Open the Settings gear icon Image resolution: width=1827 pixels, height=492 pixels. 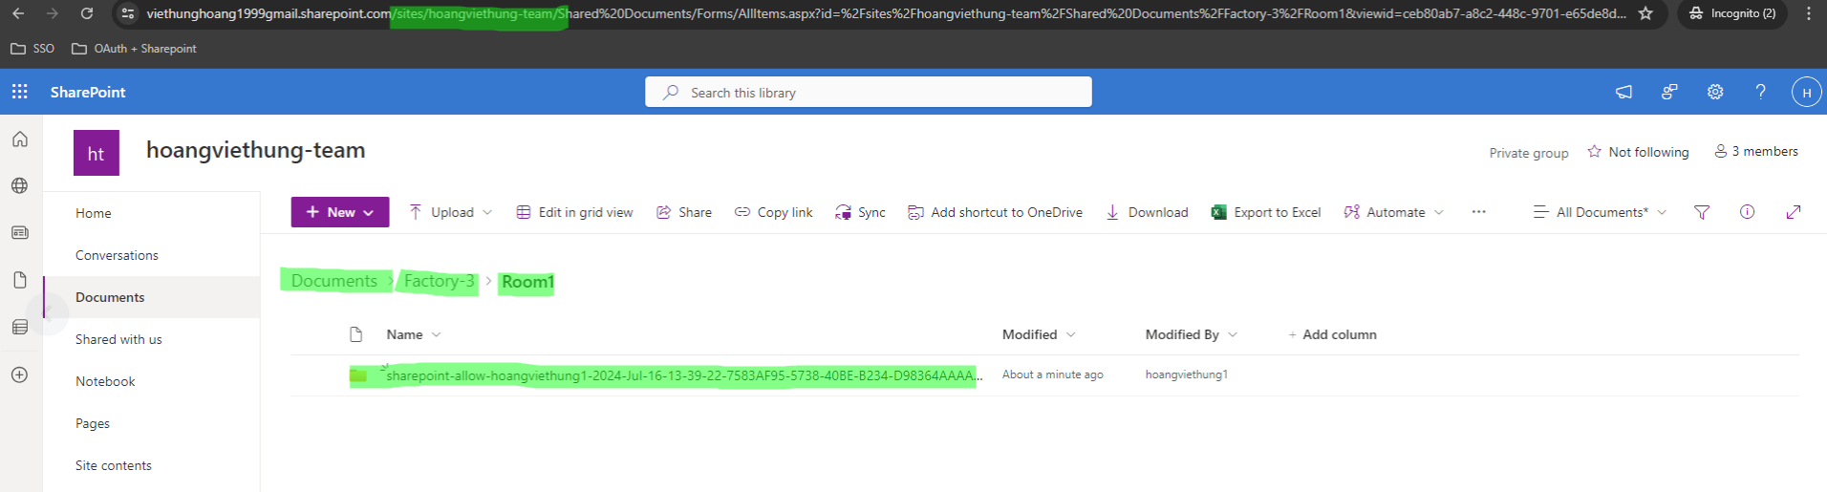(x=1715, y=92)
